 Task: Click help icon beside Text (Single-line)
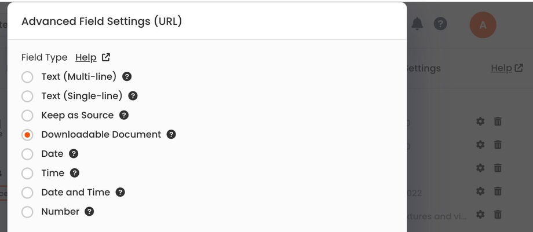click(133, 96)
